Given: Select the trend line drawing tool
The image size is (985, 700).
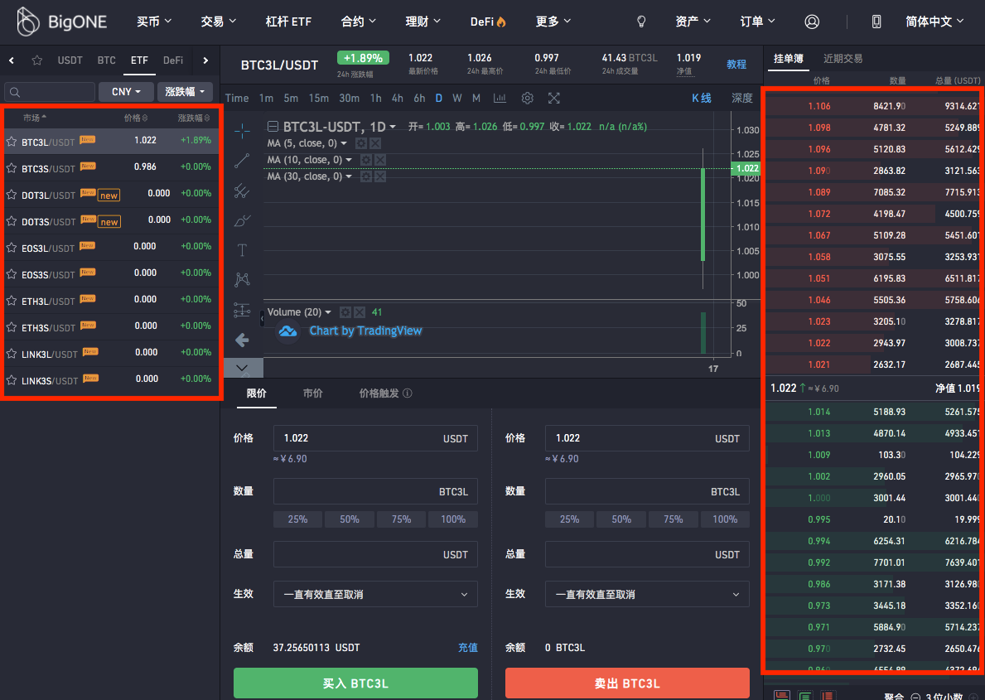Looking at the screenshot, I should coord(242,161).
